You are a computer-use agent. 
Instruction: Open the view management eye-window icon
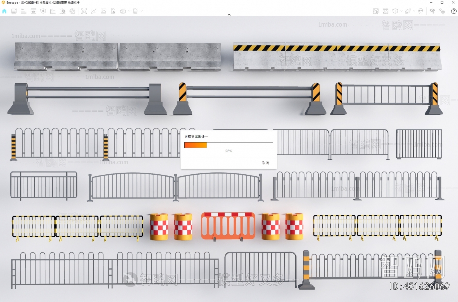click(33, 11)
